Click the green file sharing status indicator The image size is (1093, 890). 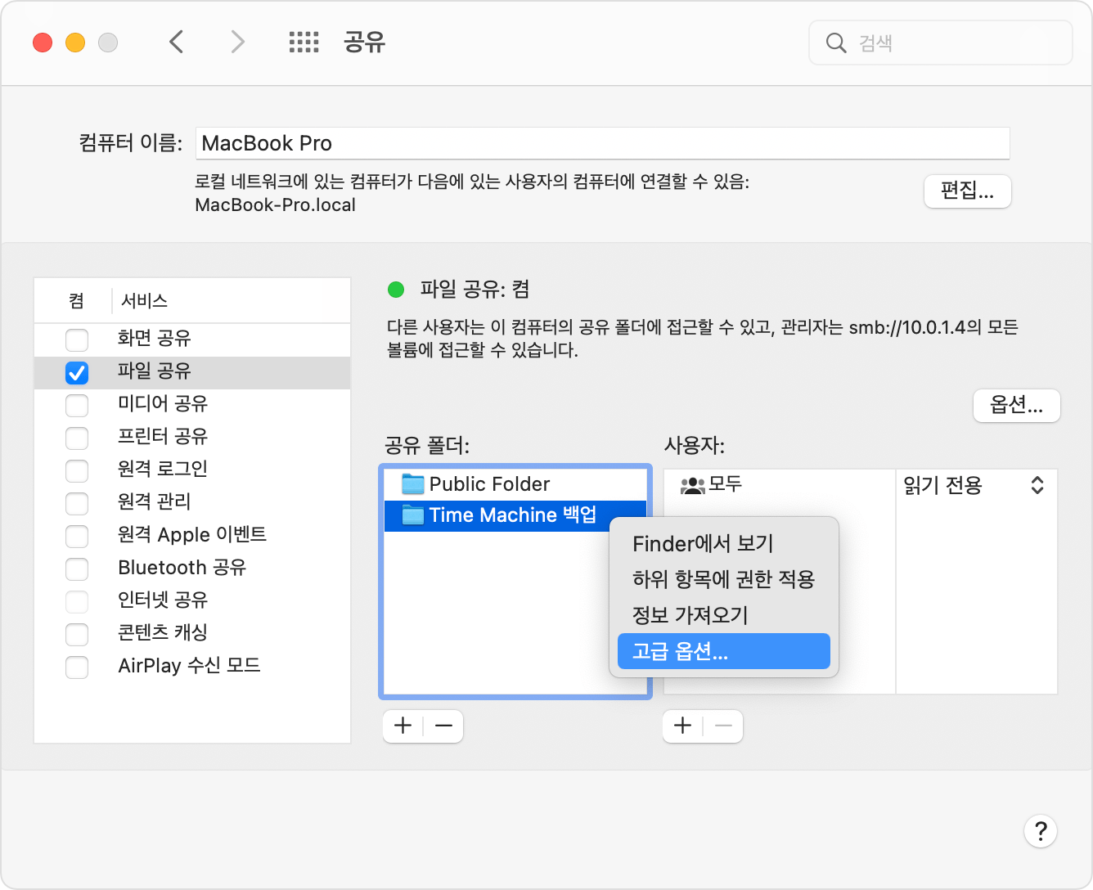(x=396, y=289)
